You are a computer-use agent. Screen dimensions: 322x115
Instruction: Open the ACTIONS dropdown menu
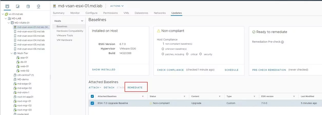[117, 6]
